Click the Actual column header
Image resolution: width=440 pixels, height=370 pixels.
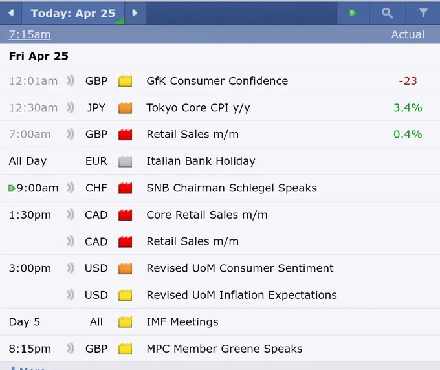click(x=408, y=34)
